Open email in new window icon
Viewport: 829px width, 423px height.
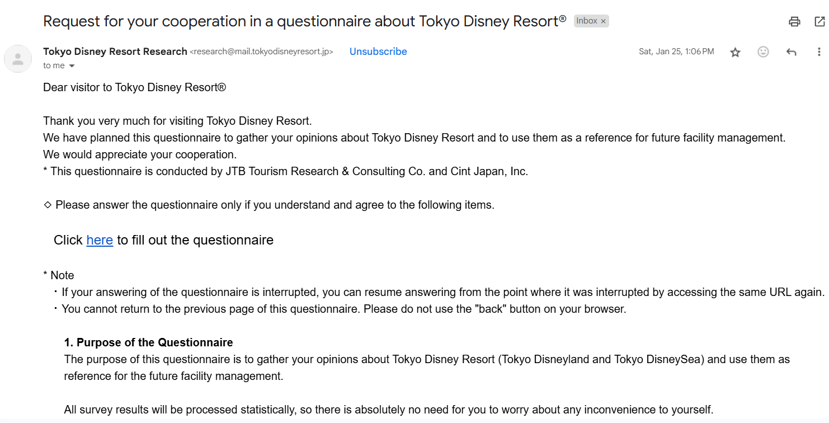click(x=819, y=22)
